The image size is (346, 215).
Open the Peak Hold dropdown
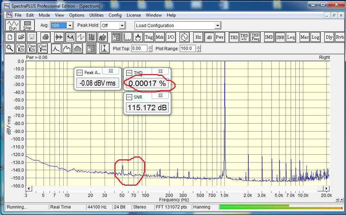coord(122,26)
